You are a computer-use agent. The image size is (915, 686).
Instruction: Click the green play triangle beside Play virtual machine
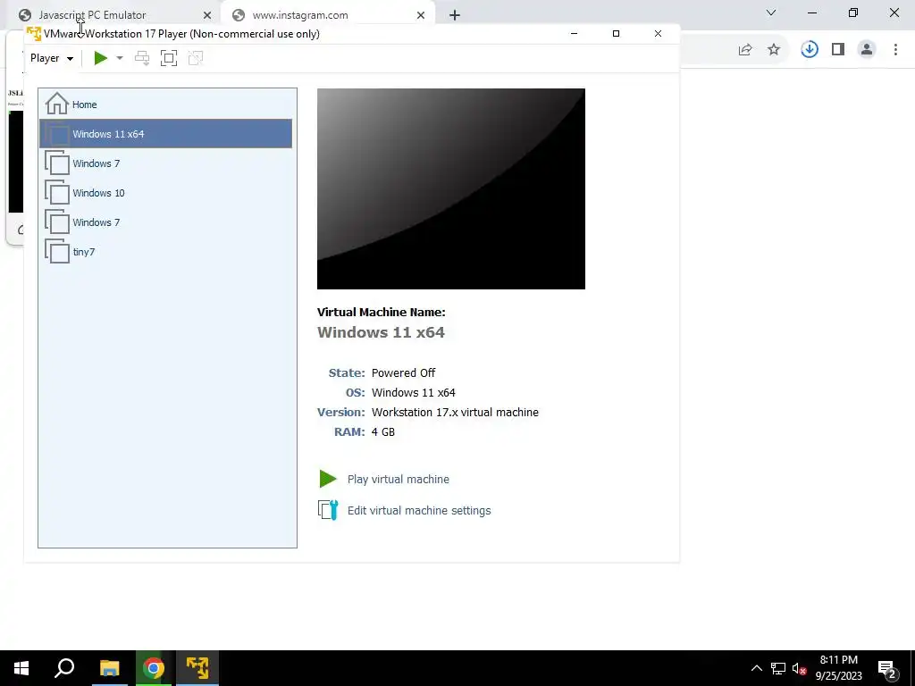pyautogui.click(x=328, y=479)
